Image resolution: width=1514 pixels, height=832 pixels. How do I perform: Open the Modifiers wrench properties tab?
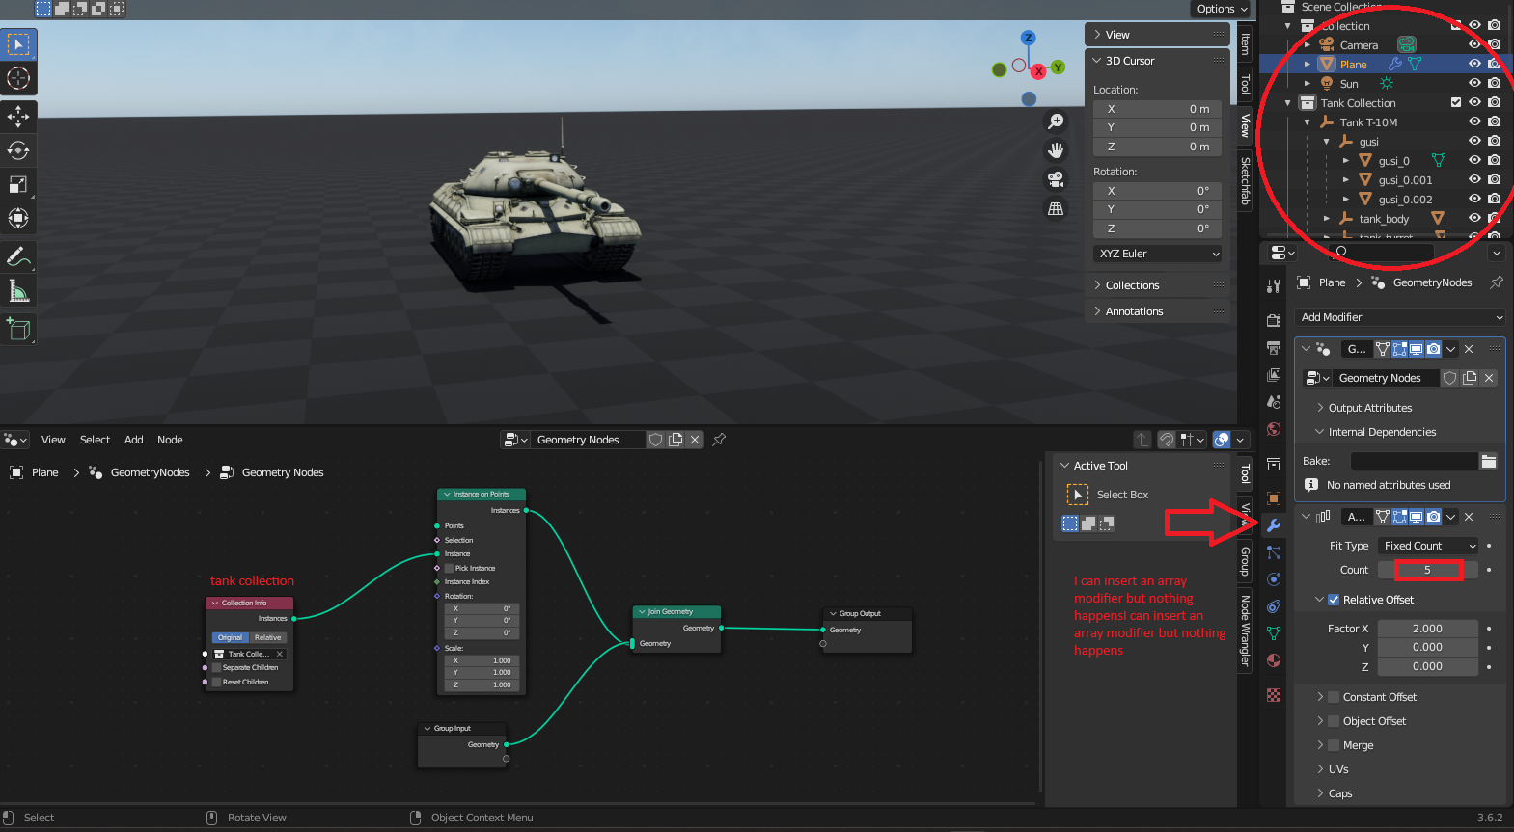tap(1274, 525)
